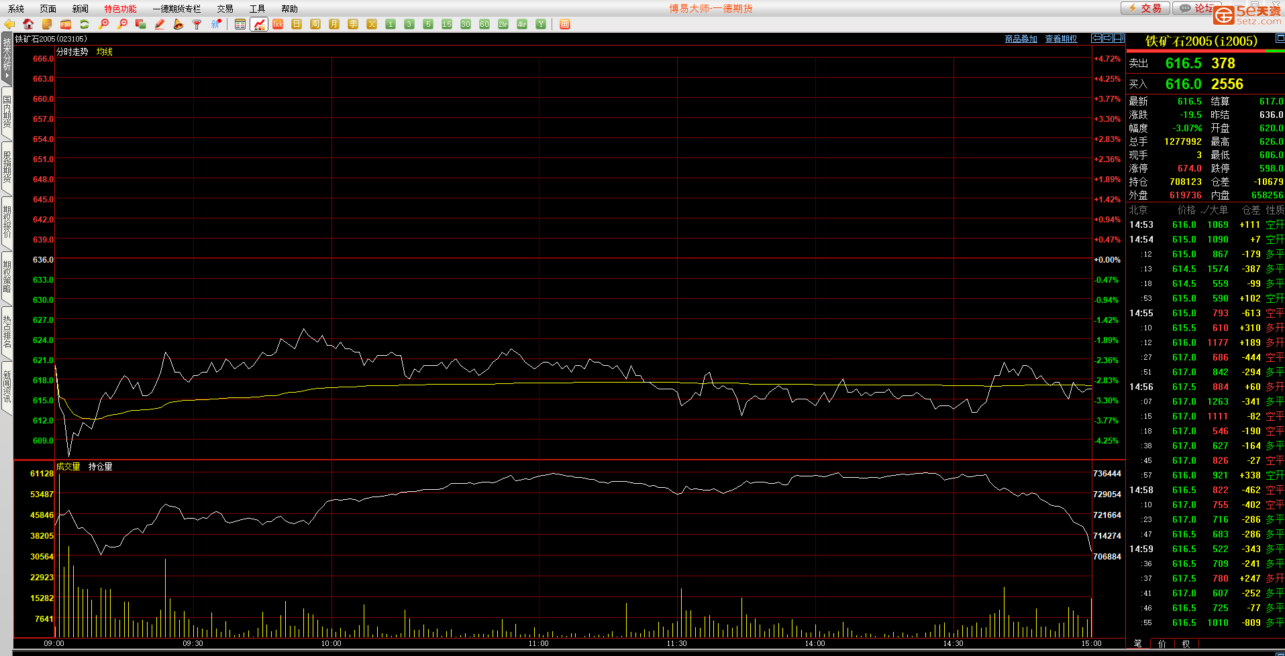Click the zoom in magnifier icon
The image size is (1285, 656).
point(103,24)
